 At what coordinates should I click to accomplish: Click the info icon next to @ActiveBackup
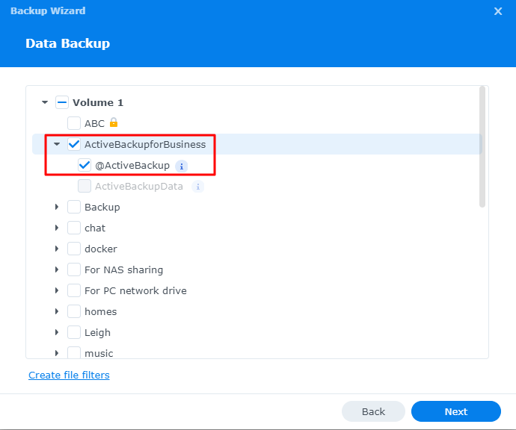click(182, 166)
